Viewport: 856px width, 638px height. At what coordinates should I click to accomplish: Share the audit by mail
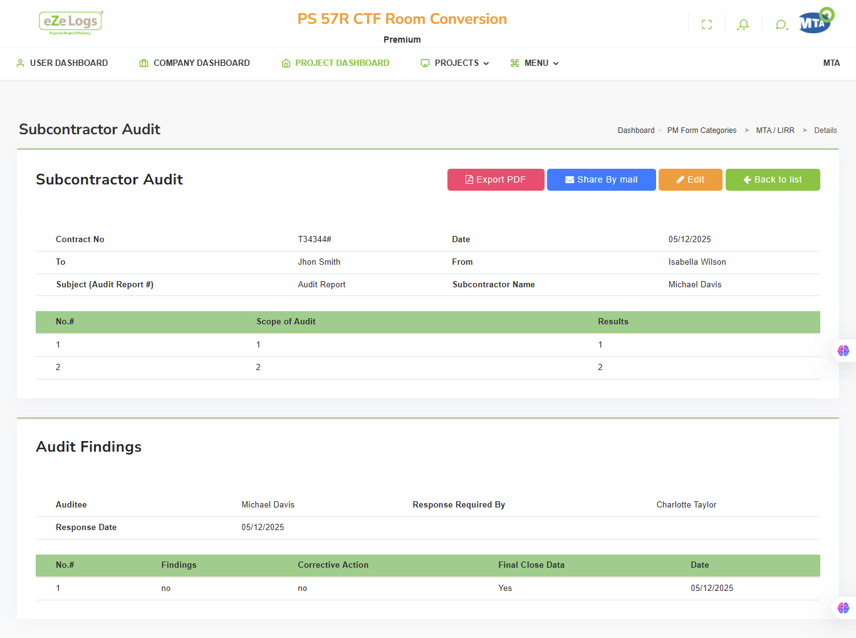click(x=602, y=179)
